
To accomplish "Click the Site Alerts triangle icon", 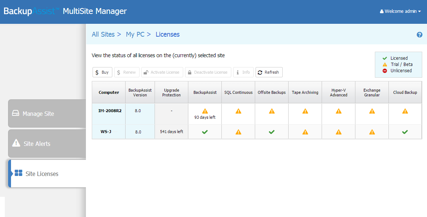I will [17, 143].
